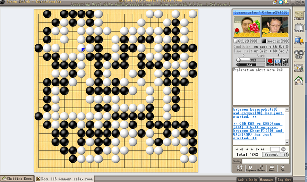Click the Charge icon in the sidebar
307x182 pixels.
pos(299,41)
